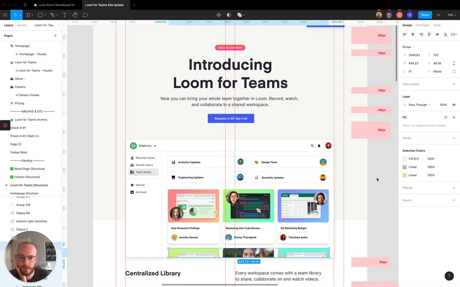Click the Align right icon
Viewport: 460px width, 287px height.
click(x=421, y=34)
